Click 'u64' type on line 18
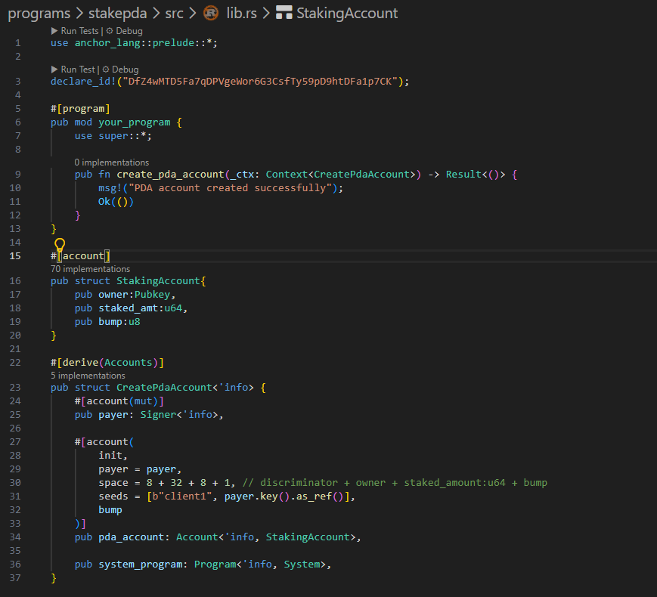This screenshot has height=597, width=657. (173, 308)
